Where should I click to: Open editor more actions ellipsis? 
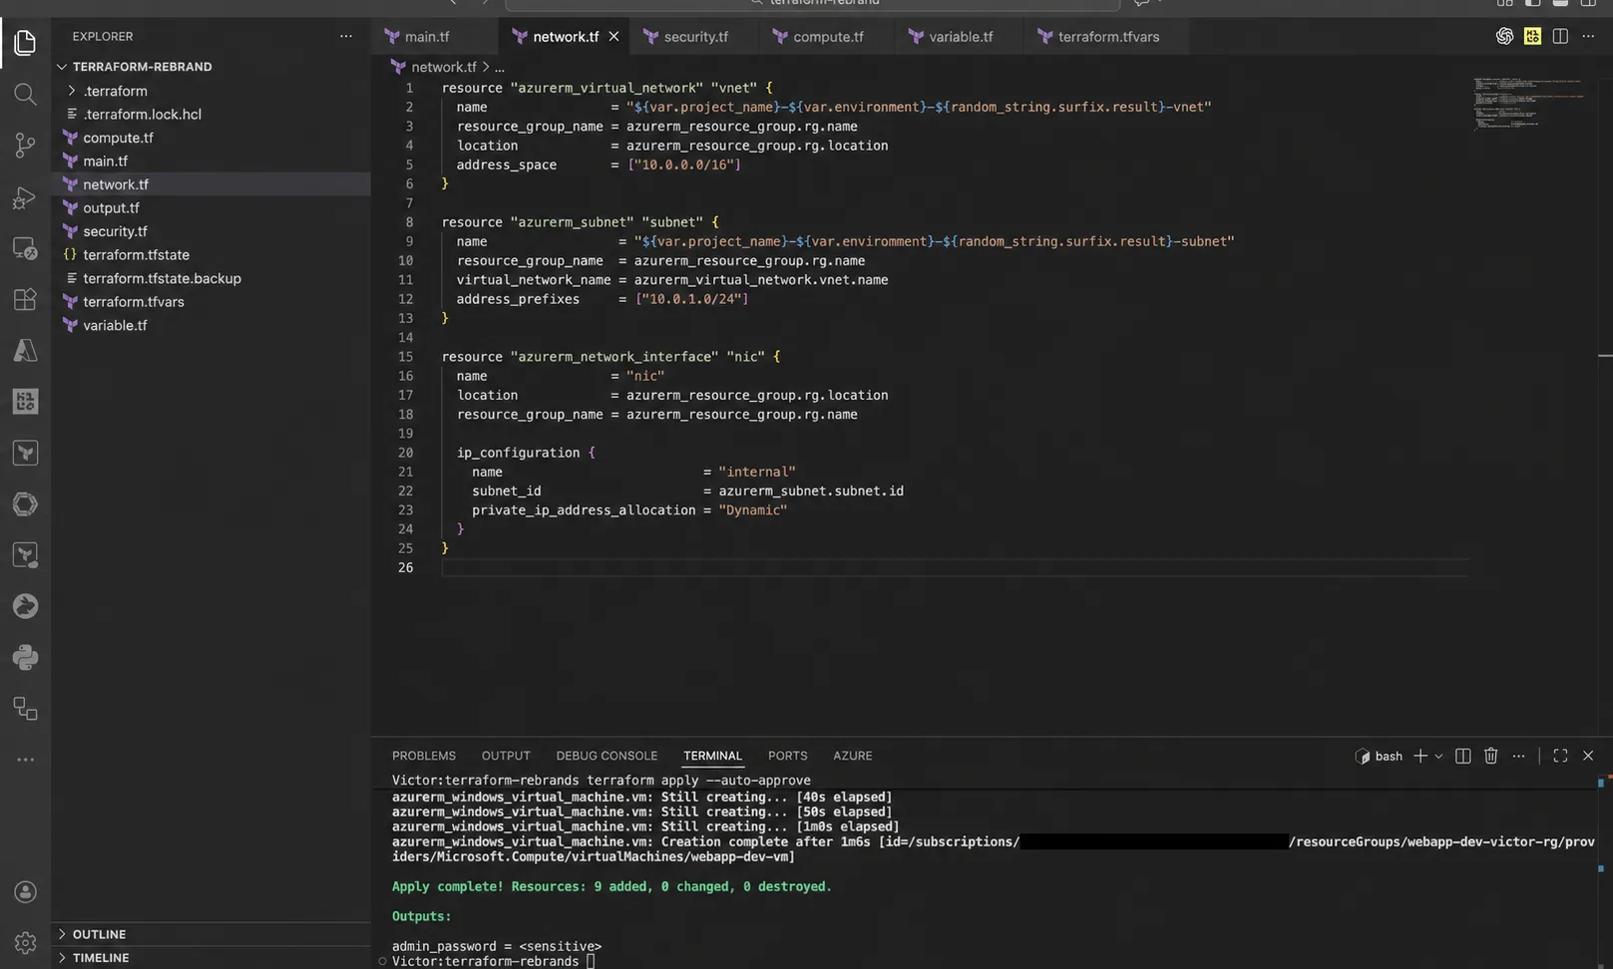[1588, 36]
